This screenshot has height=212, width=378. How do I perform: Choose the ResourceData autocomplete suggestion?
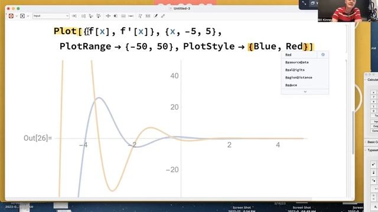pyautogui.click(x=305, y=62)
